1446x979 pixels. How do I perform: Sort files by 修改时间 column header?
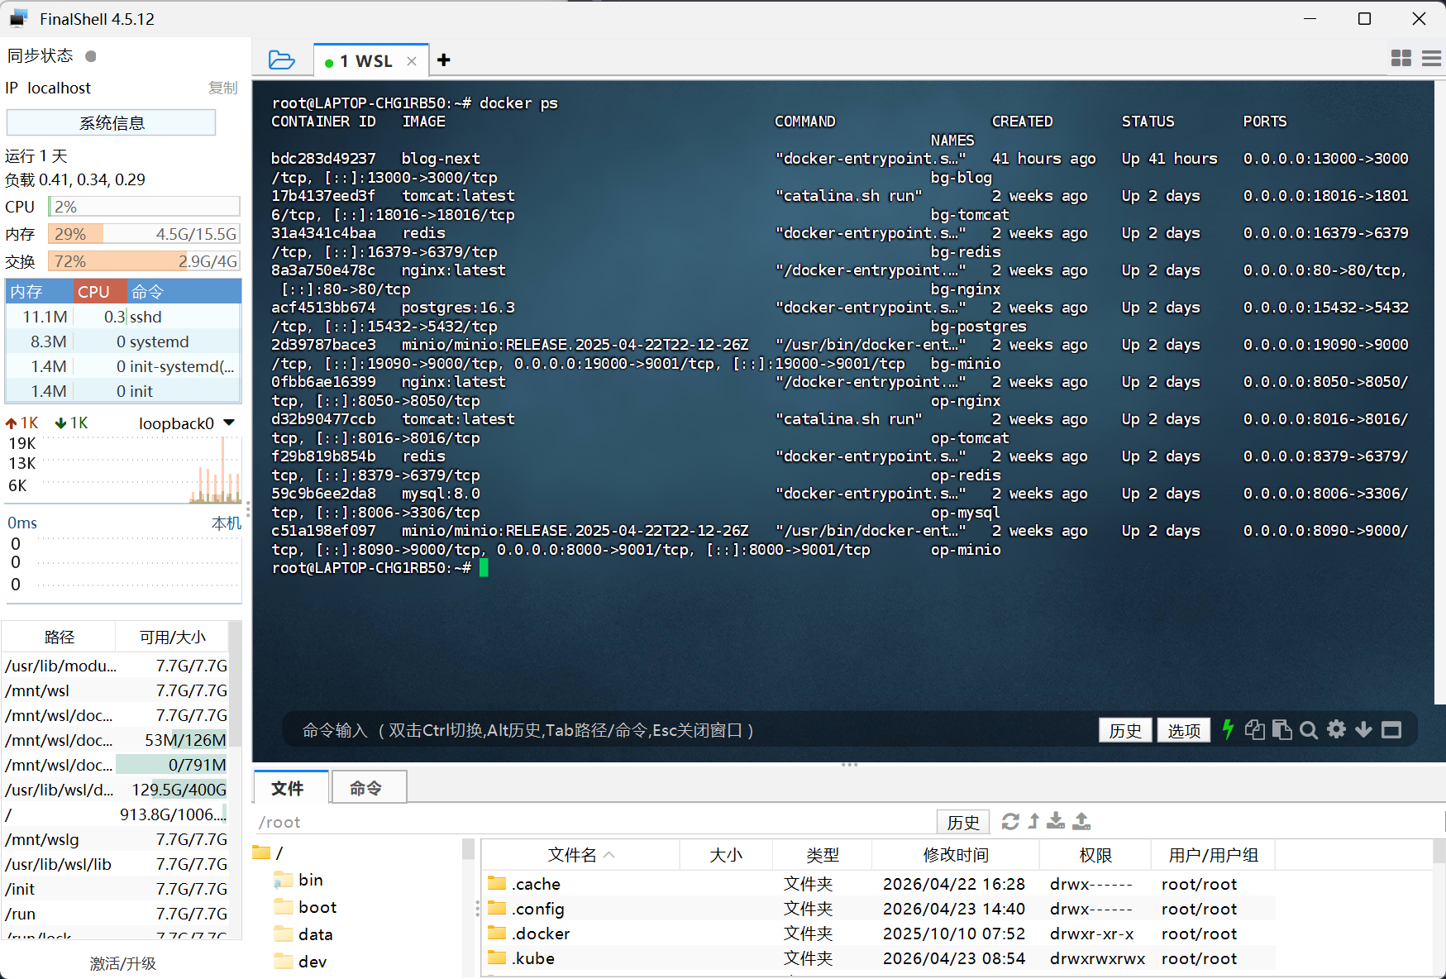(x=956, y=855)
